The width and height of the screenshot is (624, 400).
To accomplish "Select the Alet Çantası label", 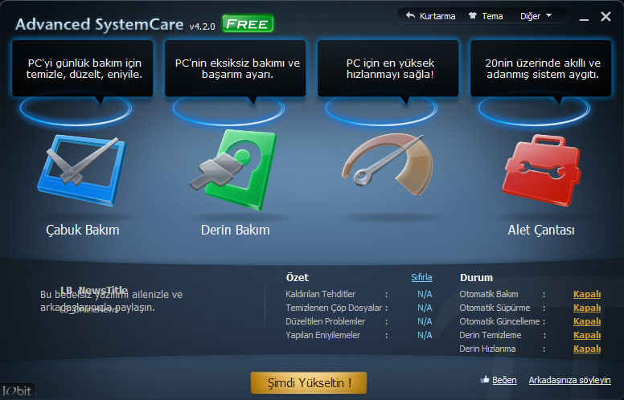I will pos(541,230).
